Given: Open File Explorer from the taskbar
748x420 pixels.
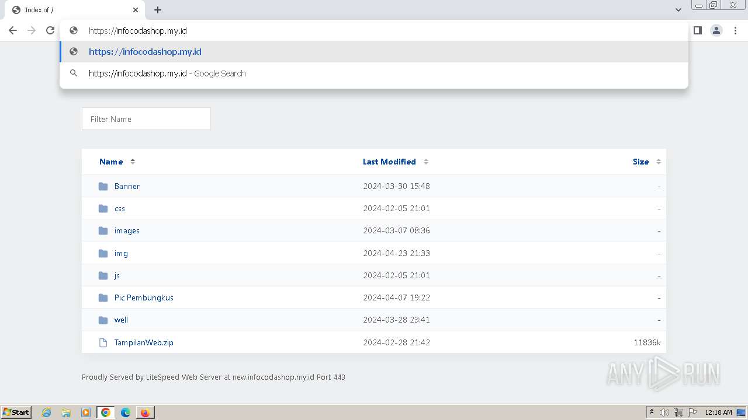Looking at the screenshot, I should click(x=66, y=412).
